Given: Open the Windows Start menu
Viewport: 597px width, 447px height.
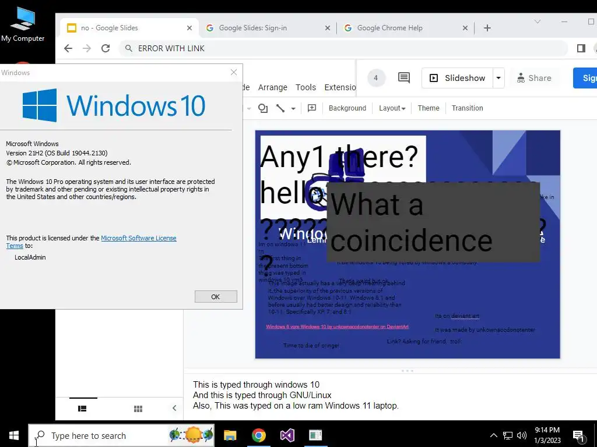Looking at the screenshot, I should (14, 435).
